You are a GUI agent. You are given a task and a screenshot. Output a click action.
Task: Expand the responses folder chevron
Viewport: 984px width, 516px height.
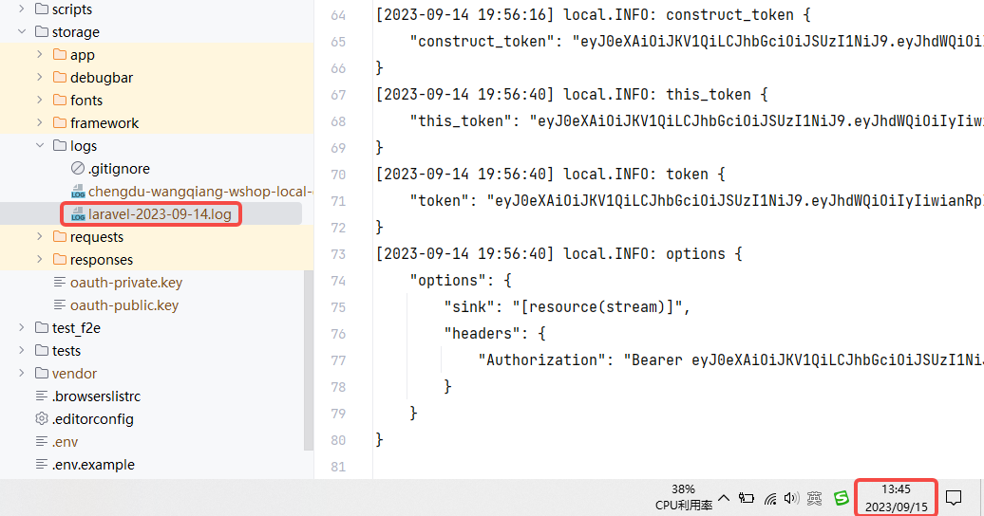(40, 259)
